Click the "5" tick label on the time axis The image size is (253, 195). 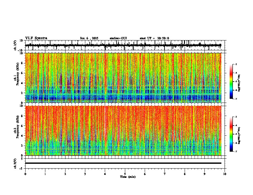125,174
